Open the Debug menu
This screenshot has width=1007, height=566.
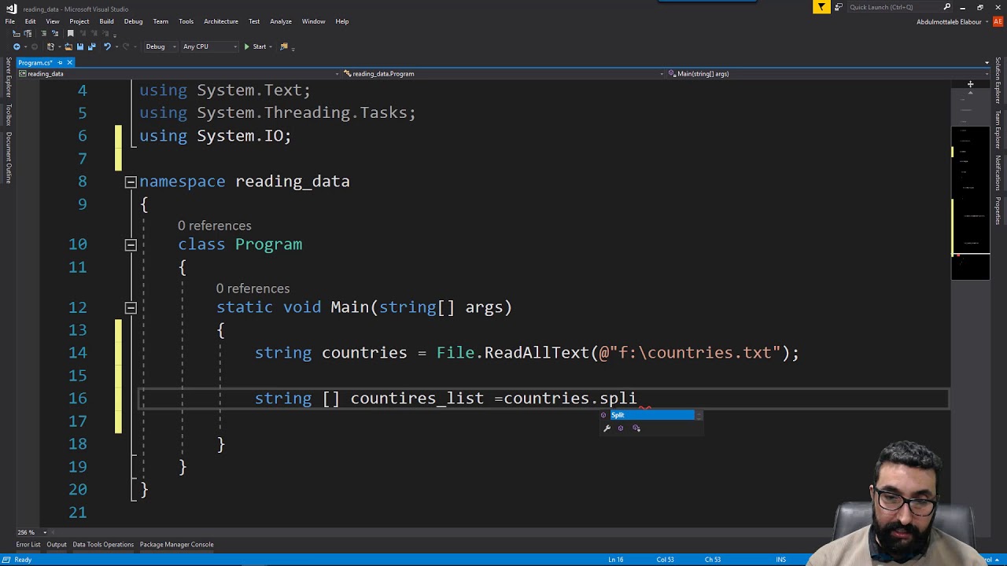133,21
